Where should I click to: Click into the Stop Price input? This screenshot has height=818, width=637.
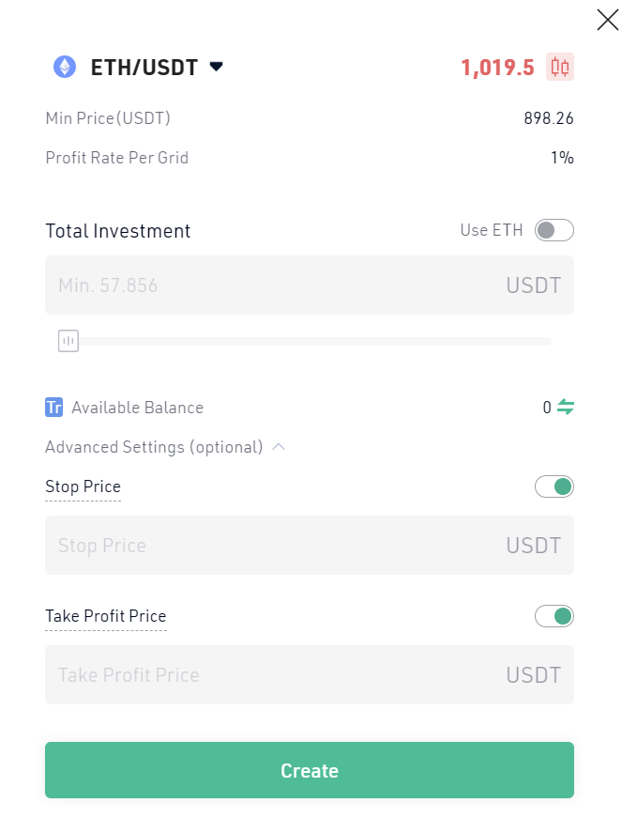coord(272,545)
